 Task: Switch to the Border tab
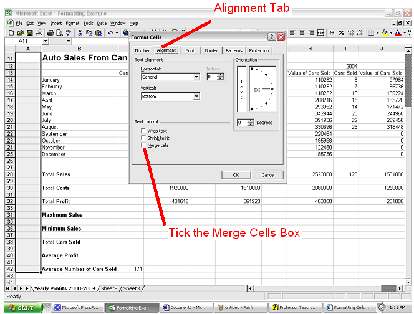pos(211,50)
